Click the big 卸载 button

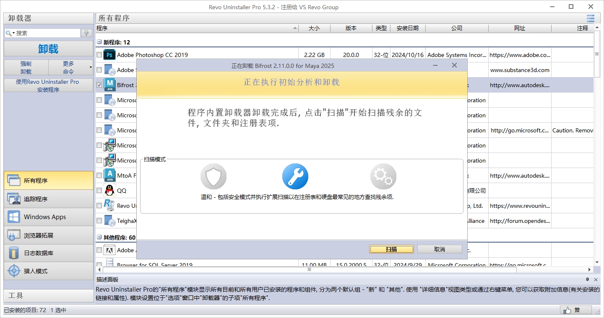click(49, 49)
